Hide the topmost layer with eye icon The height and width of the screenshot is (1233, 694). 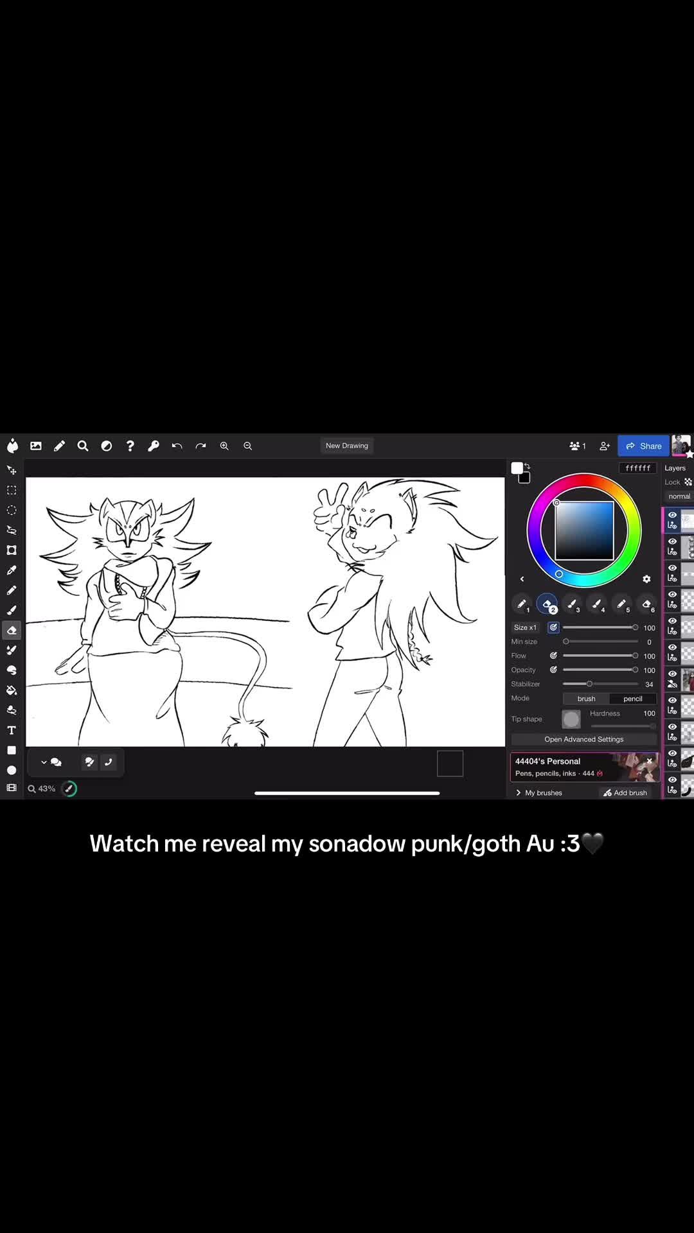(672, 515)
